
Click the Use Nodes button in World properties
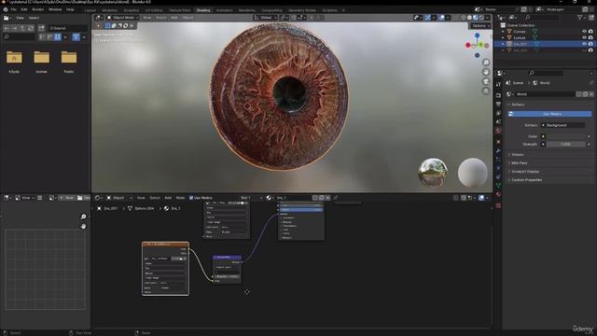click(549, 114)
